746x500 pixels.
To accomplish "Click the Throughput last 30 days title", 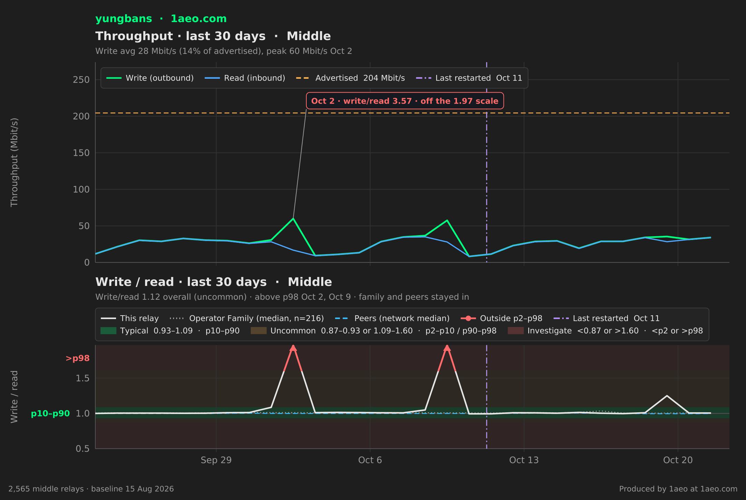I will click(x=213, y=36).
